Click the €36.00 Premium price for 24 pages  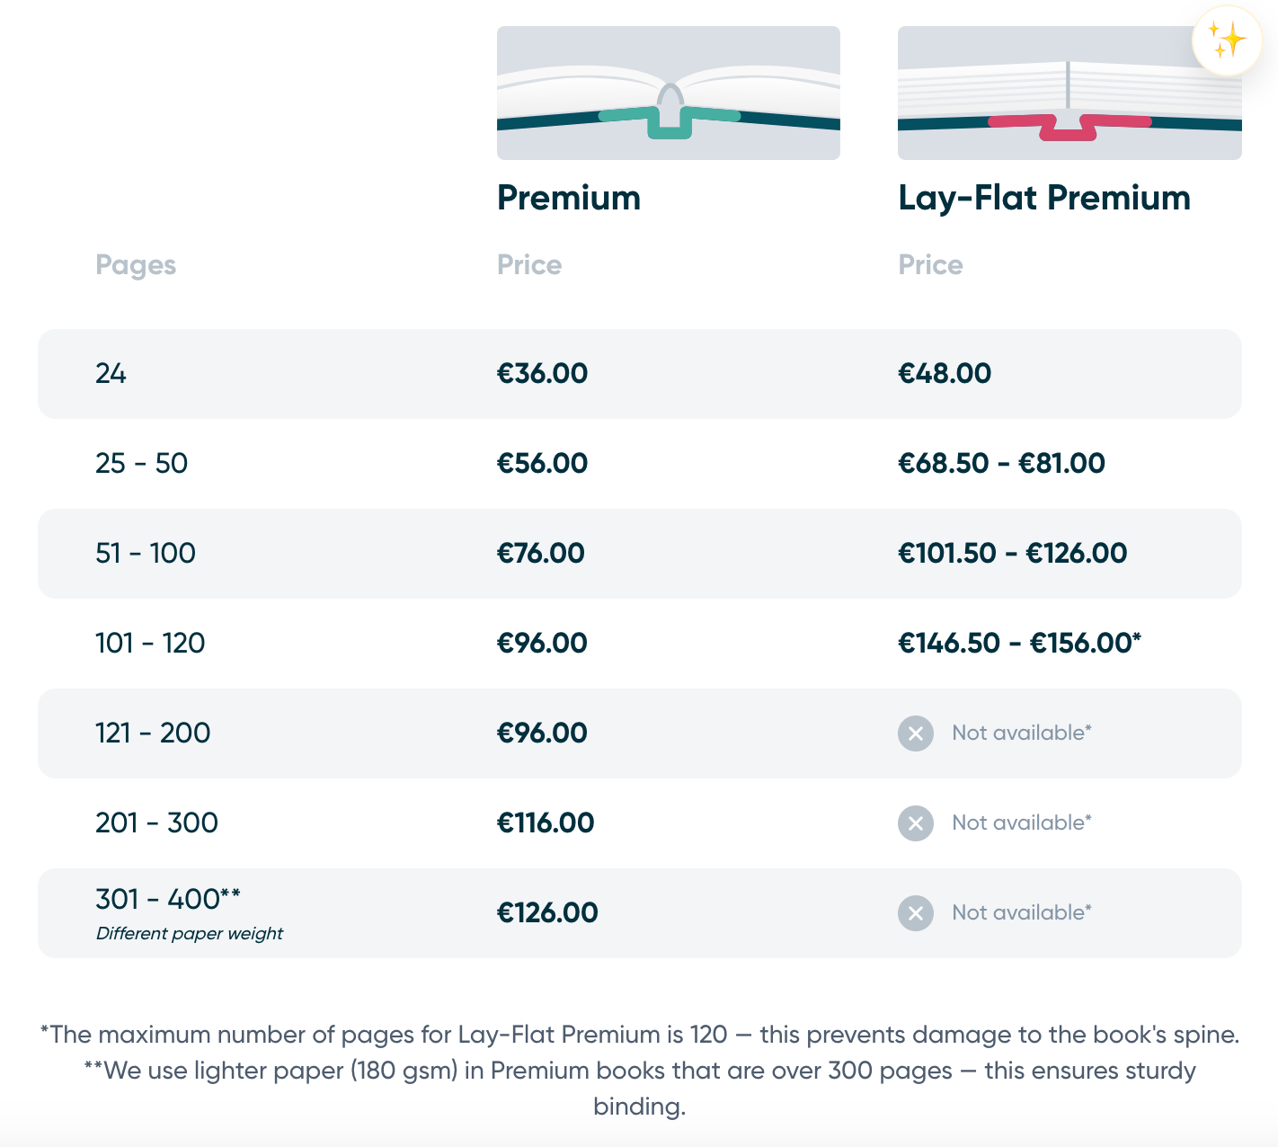[x=542, y=373]
